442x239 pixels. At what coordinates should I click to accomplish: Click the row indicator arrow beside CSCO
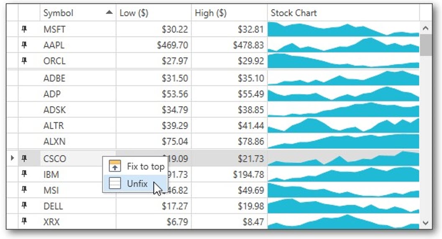pos(12,158)
